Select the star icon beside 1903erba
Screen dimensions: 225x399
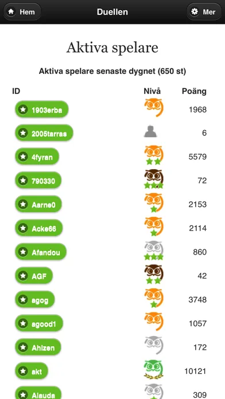pyautogui.click(x=23, y=109)
